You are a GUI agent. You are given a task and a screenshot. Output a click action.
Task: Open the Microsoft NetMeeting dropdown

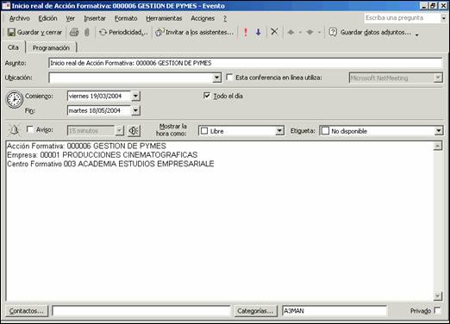[438, 78]
